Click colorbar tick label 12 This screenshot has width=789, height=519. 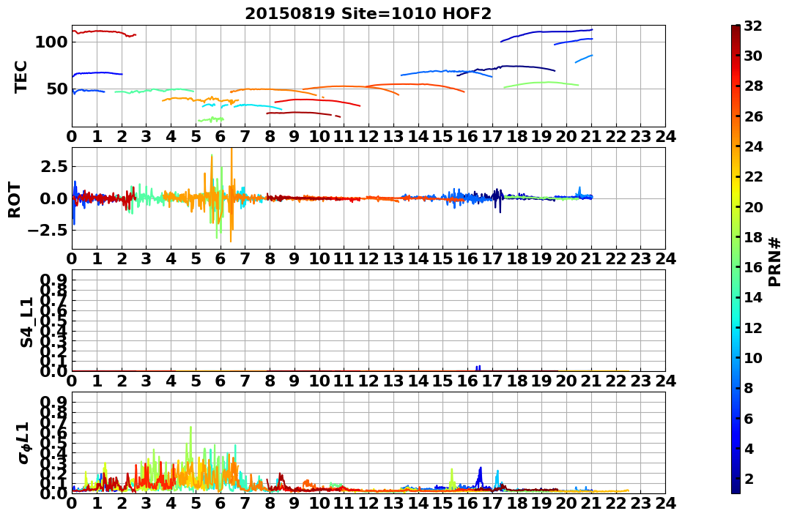[x=753, y=327]
